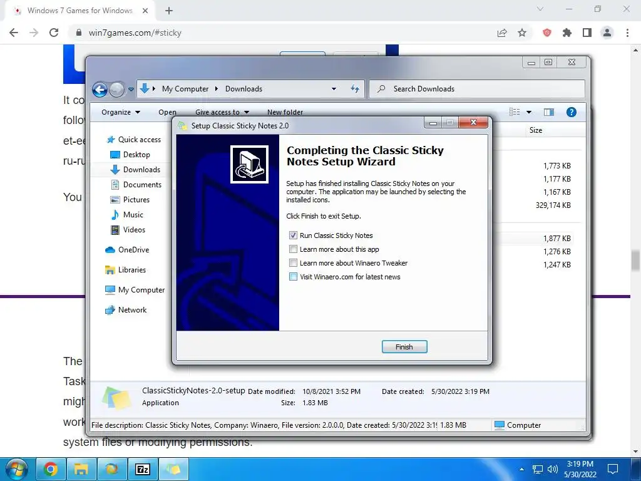This screenshot has height=481, width=641.
Task: Click Finish to exit Setup
Action: tap(404, 347)
